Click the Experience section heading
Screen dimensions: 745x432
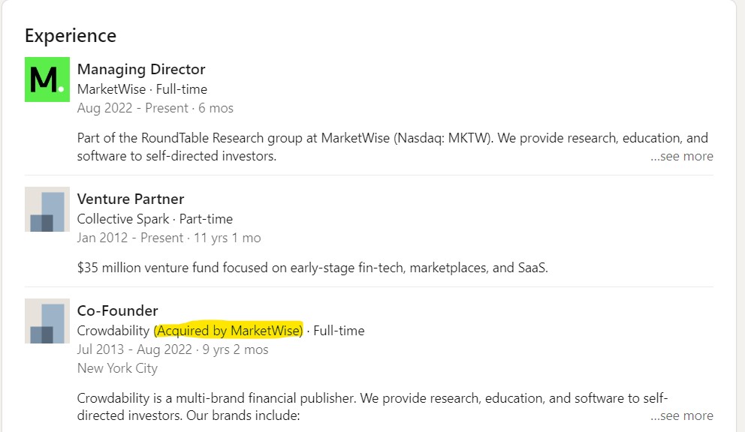pos(71,36)
